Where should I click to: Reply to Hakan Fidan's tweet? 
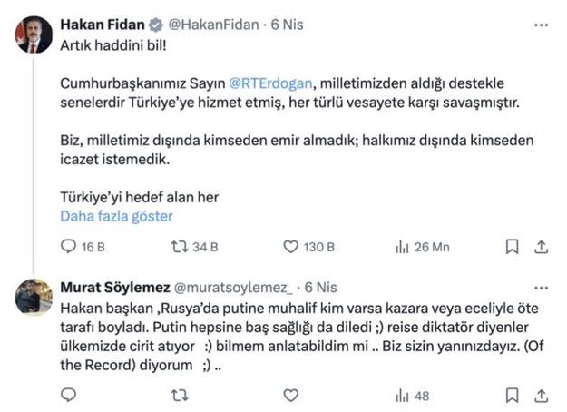tap(68, 246)
